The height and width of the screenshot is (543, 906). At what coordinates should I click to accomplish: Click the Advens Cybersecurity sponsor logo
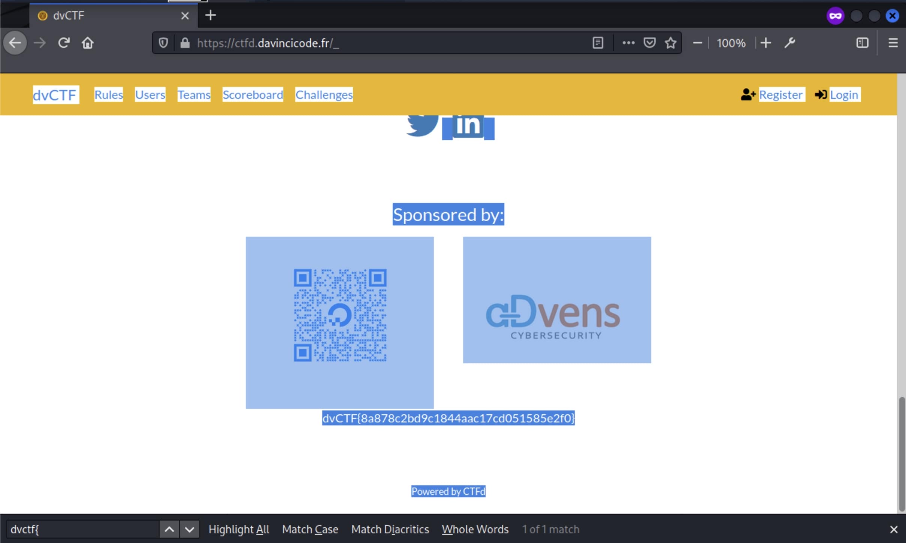[557, 300]
